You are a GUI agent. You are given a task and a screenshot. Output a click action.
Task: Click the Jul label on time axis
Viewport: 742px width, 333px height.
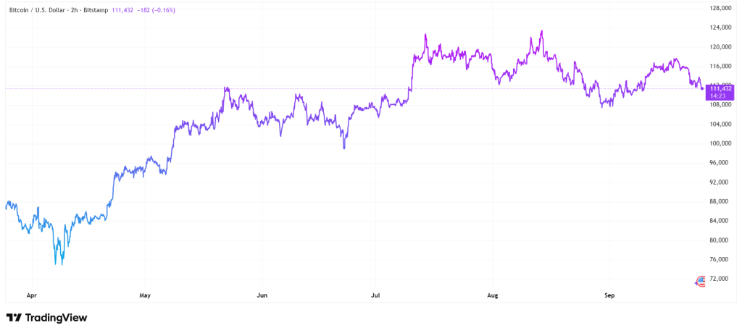[375, 295]
